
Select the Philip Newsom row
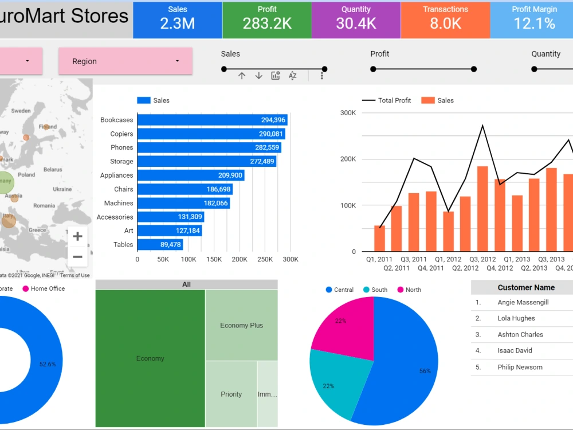tap(522, 367)
